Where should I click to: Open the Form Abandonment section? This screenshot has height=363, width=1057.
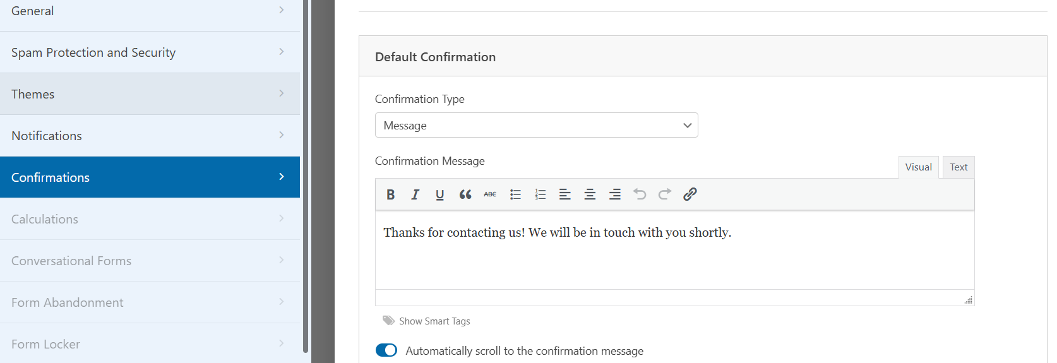[x=150, y=302]
